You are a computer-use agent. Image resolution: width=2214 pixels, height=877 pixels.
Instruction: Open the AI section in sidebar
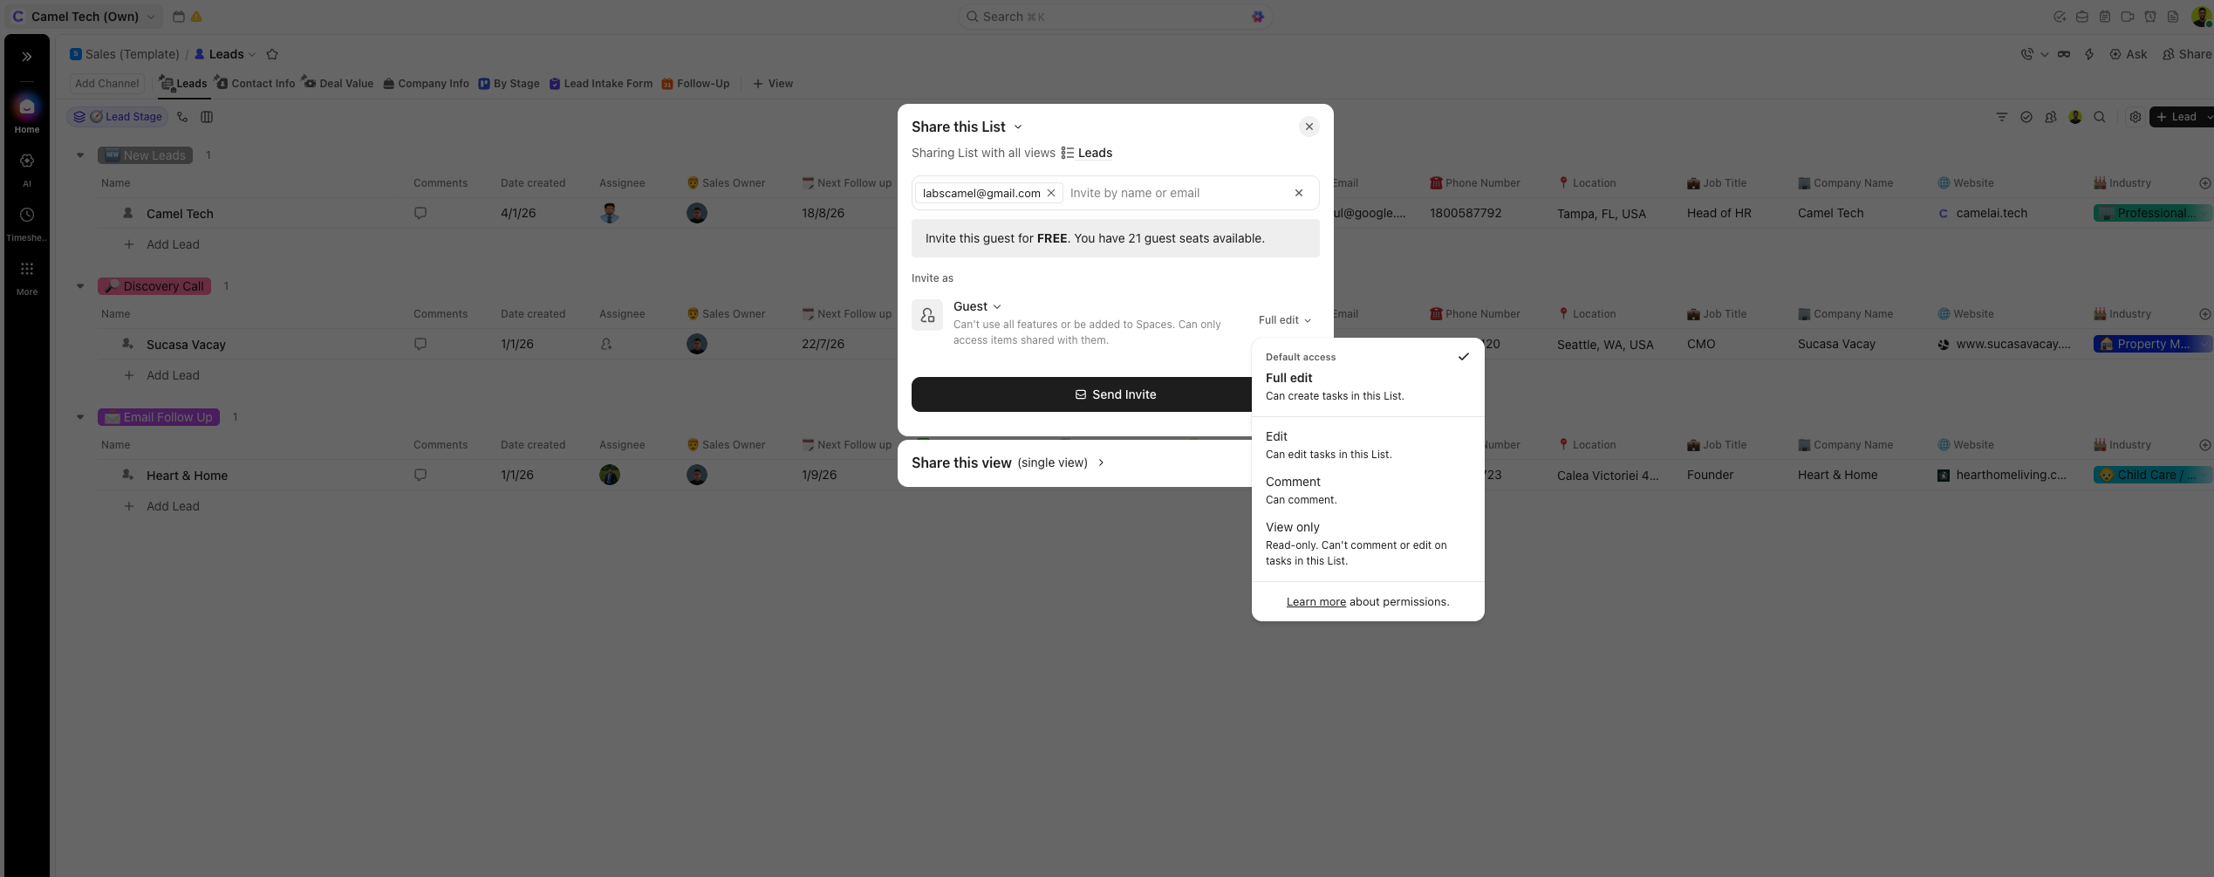coord(27,169)
